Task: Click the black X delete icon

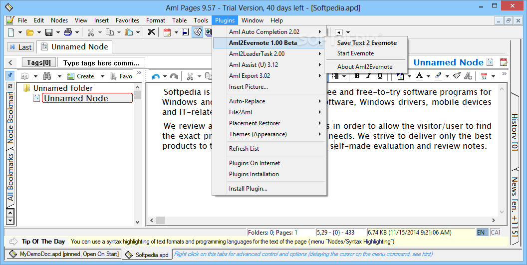Action: [x=152, y=32]
